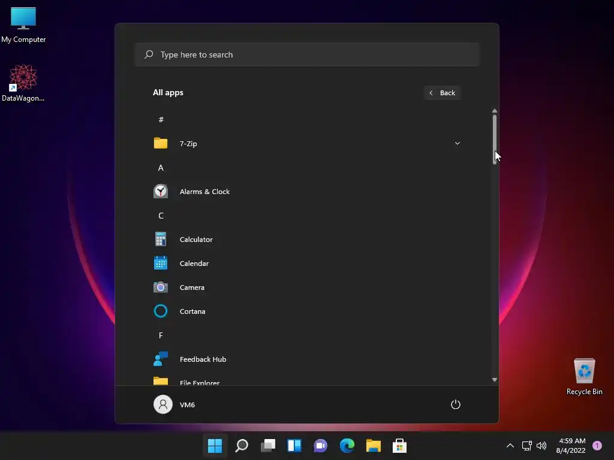Click the Windows Start button
Image resolution: width=614 pixels, height=460 pixels.
coord(215,446)
